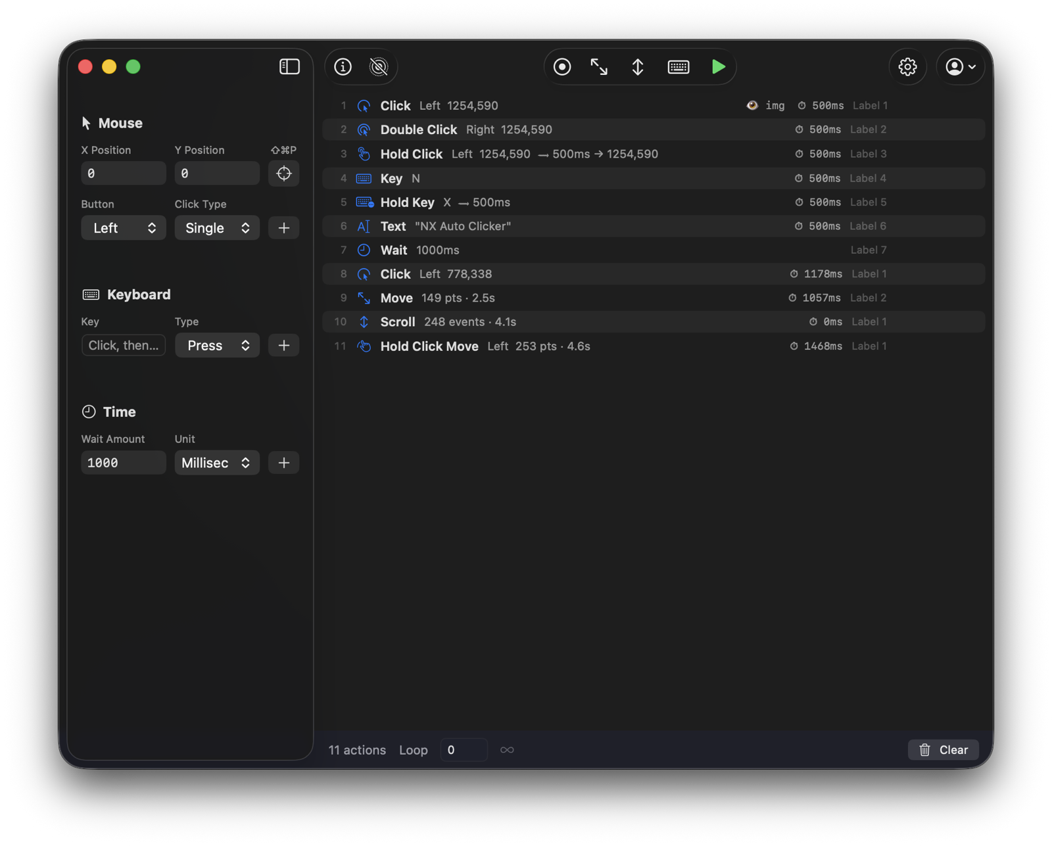
Task: Open the Unit dropdown set to Millisec
Action: (216, 462)
